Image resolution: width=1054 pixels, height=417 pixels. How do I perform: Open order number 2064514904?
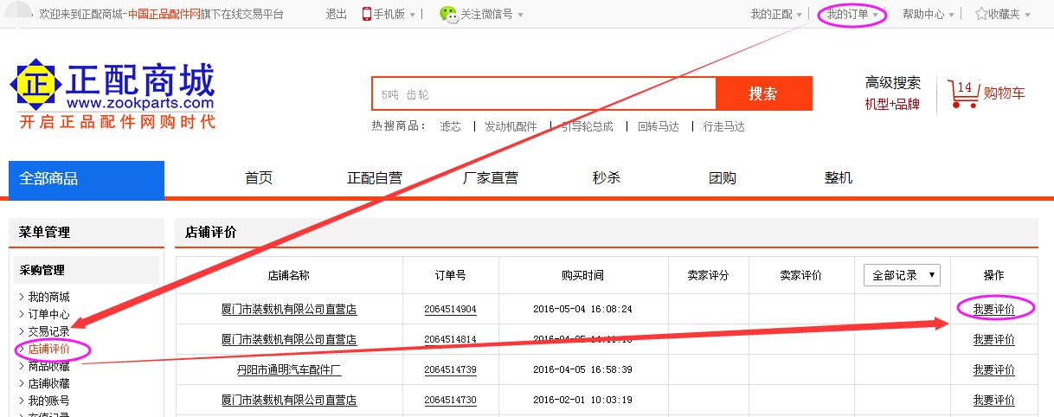pos(450,309)
